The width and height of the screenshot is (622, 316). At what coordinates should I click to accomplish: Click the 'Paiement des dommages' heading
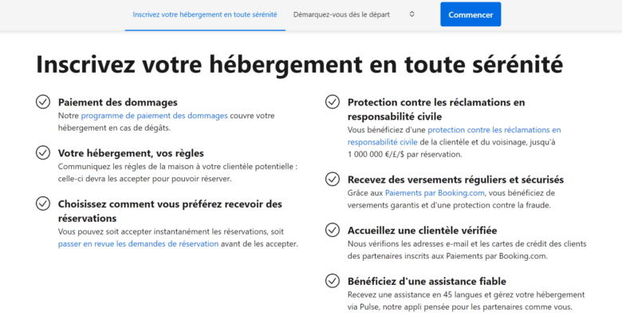click(x=118, y=102)
